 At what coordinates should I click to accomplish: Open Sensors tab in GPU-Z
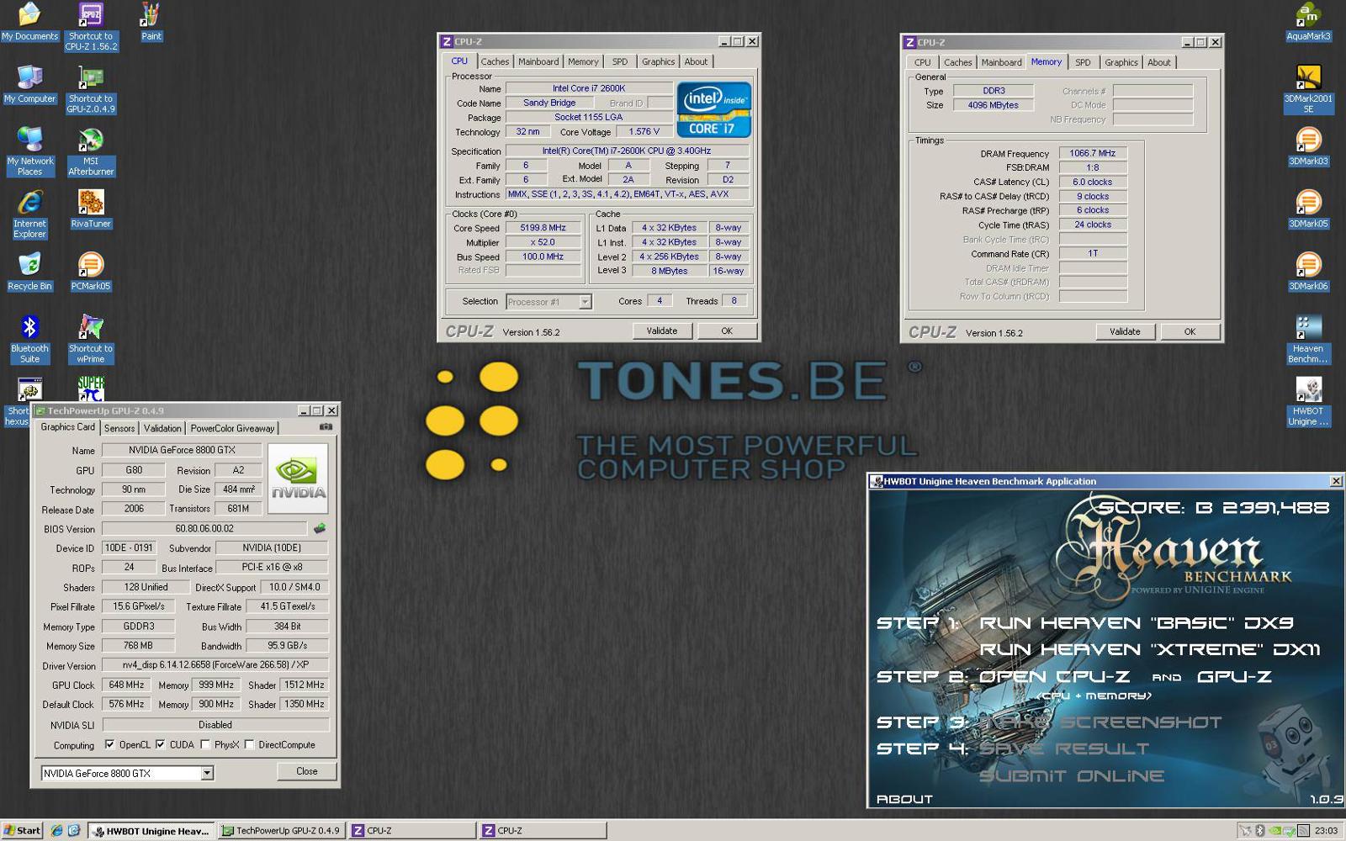119,428
